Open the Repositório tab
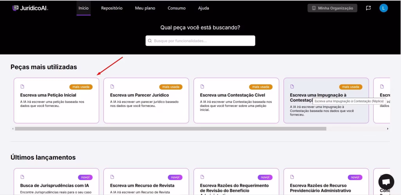This screenshot has height=195, width=401. (112, 8)
